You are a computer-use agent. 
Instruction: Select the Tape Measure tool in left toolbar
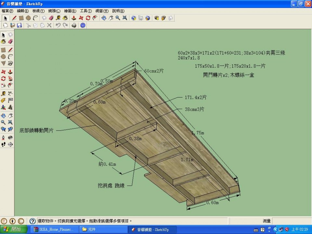[3, 93]
